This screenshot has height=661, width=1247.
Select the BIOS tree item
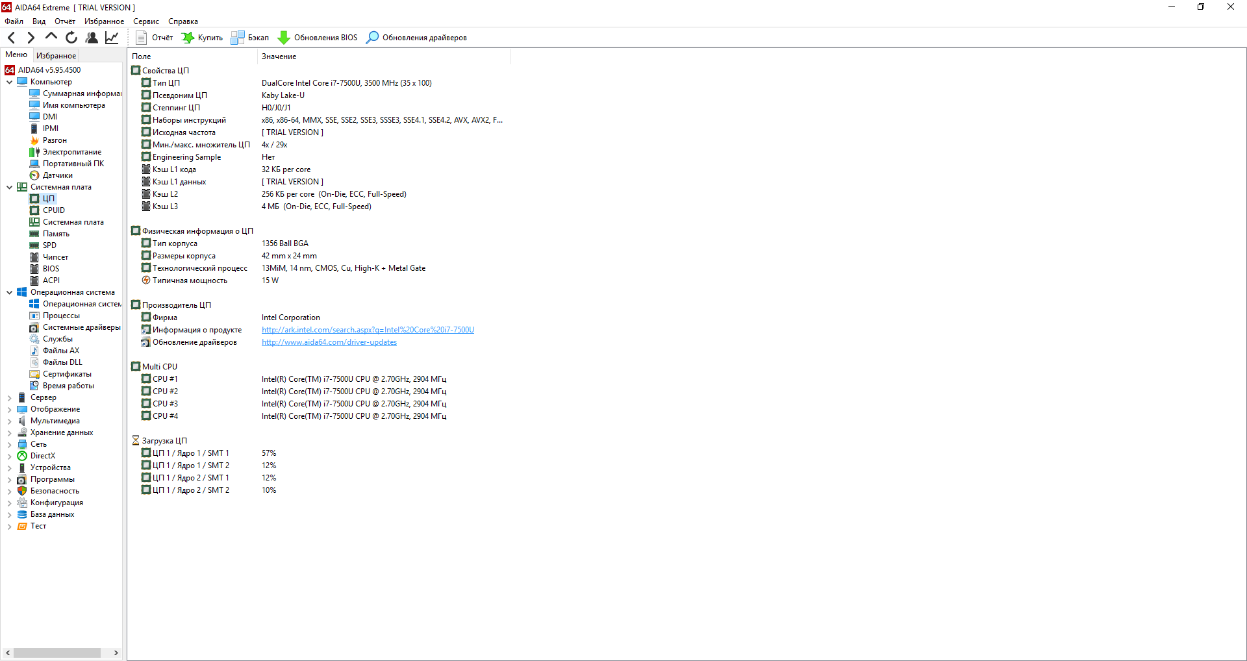pos(45,269)
